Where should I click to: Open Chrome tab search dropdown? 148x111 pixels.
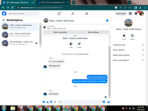129,2
